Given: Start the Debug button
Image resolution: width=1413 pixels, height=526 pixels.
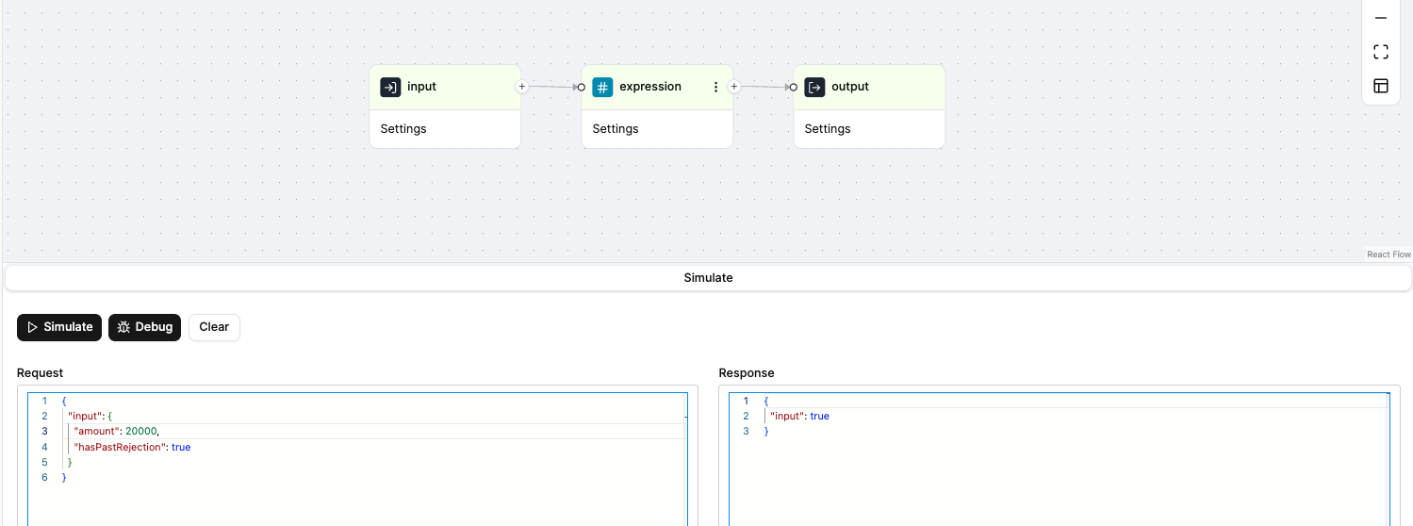Looking at the screenshot, I should coord(144,327).
